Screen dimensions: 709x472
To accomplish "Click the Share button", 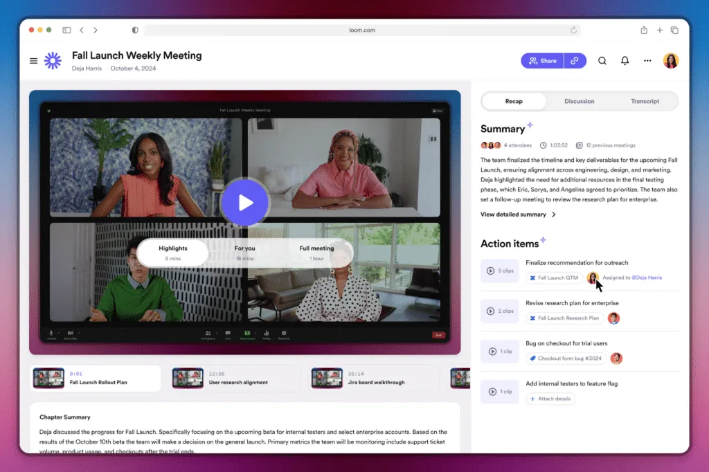I will [542, 61].
